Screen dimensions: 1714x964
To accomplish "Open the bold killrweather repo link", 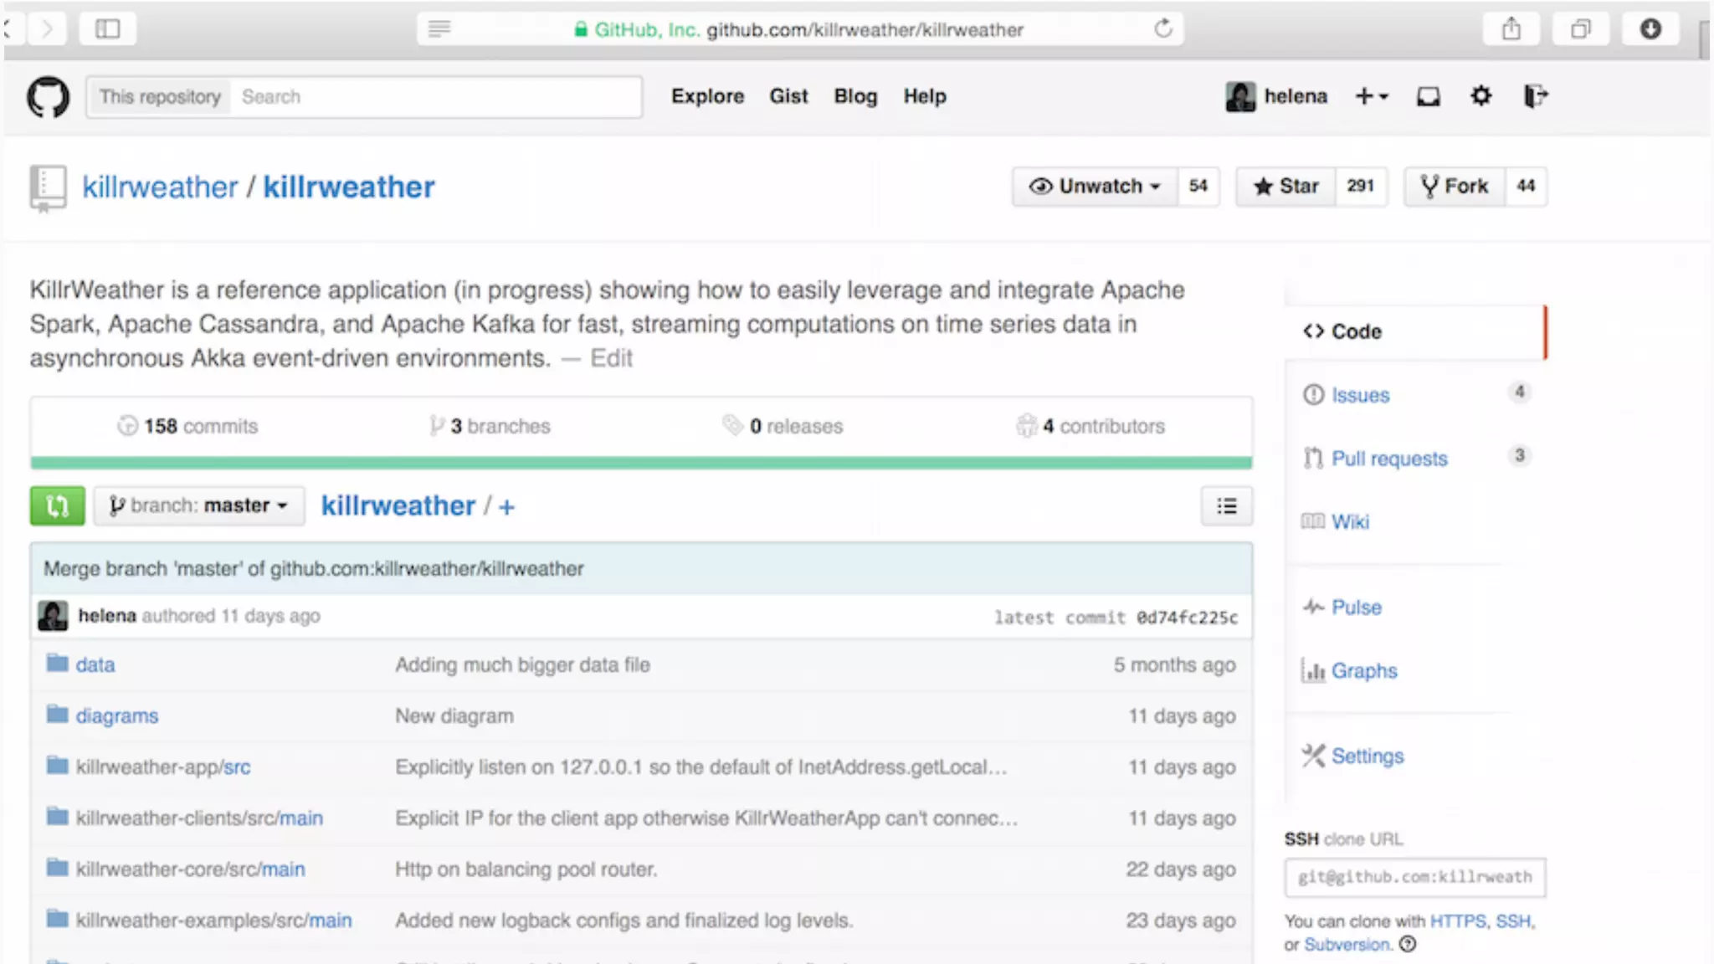I will coord(349,187).
